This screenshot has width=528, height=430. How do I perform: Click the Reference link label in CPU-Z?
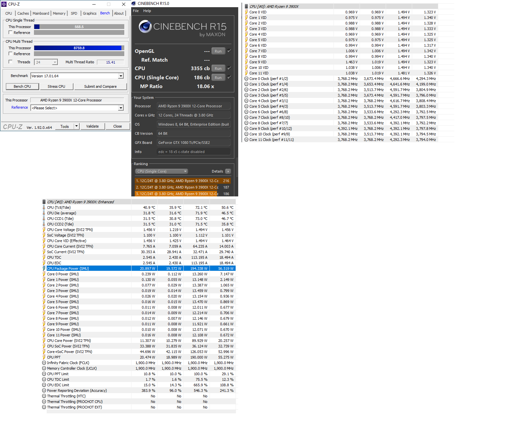[x=20, y=107]
